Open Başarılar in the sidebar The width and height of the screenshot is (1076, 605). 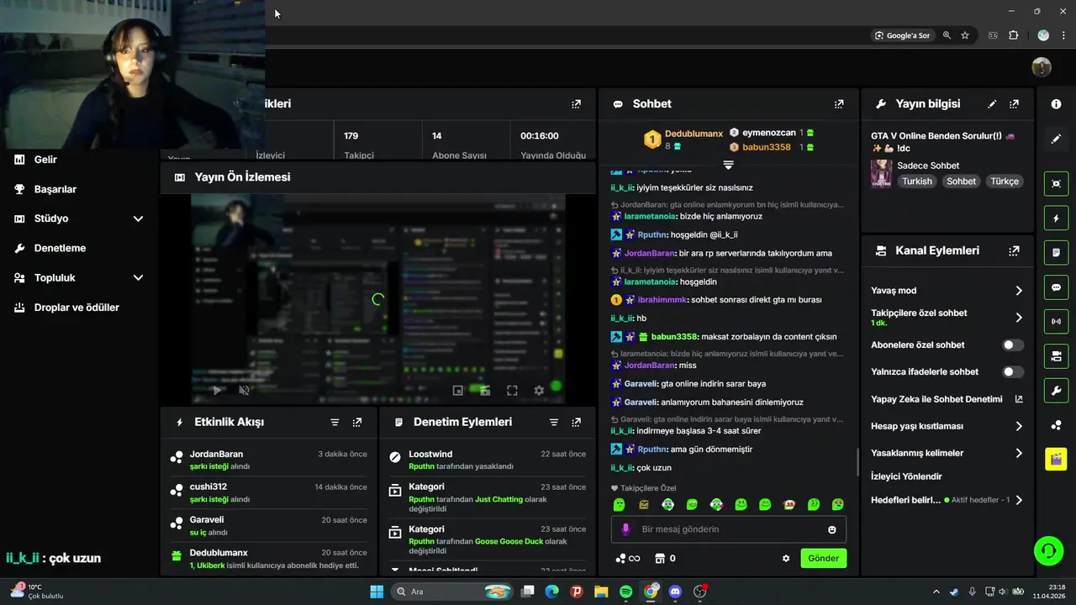pyautogui.click(x=55, y=189)
